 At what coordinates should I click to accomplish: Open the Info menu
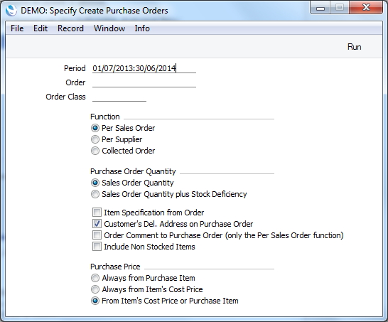click(142, 28)
